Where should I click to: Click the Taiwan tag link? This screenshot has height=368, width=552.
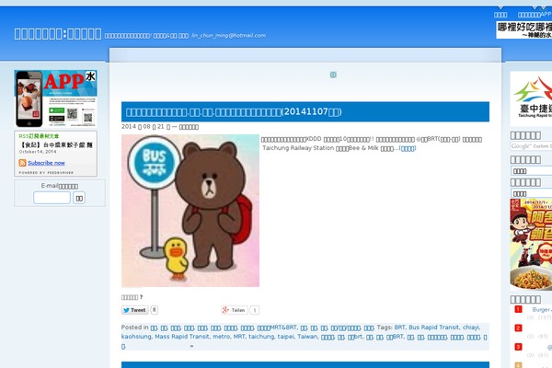[307, 337]
